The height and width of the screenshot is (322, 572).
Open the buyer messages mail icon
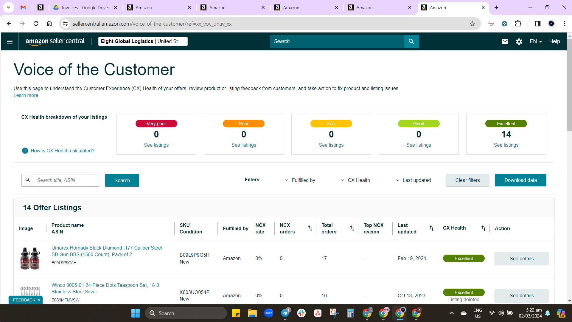point(505,41)
